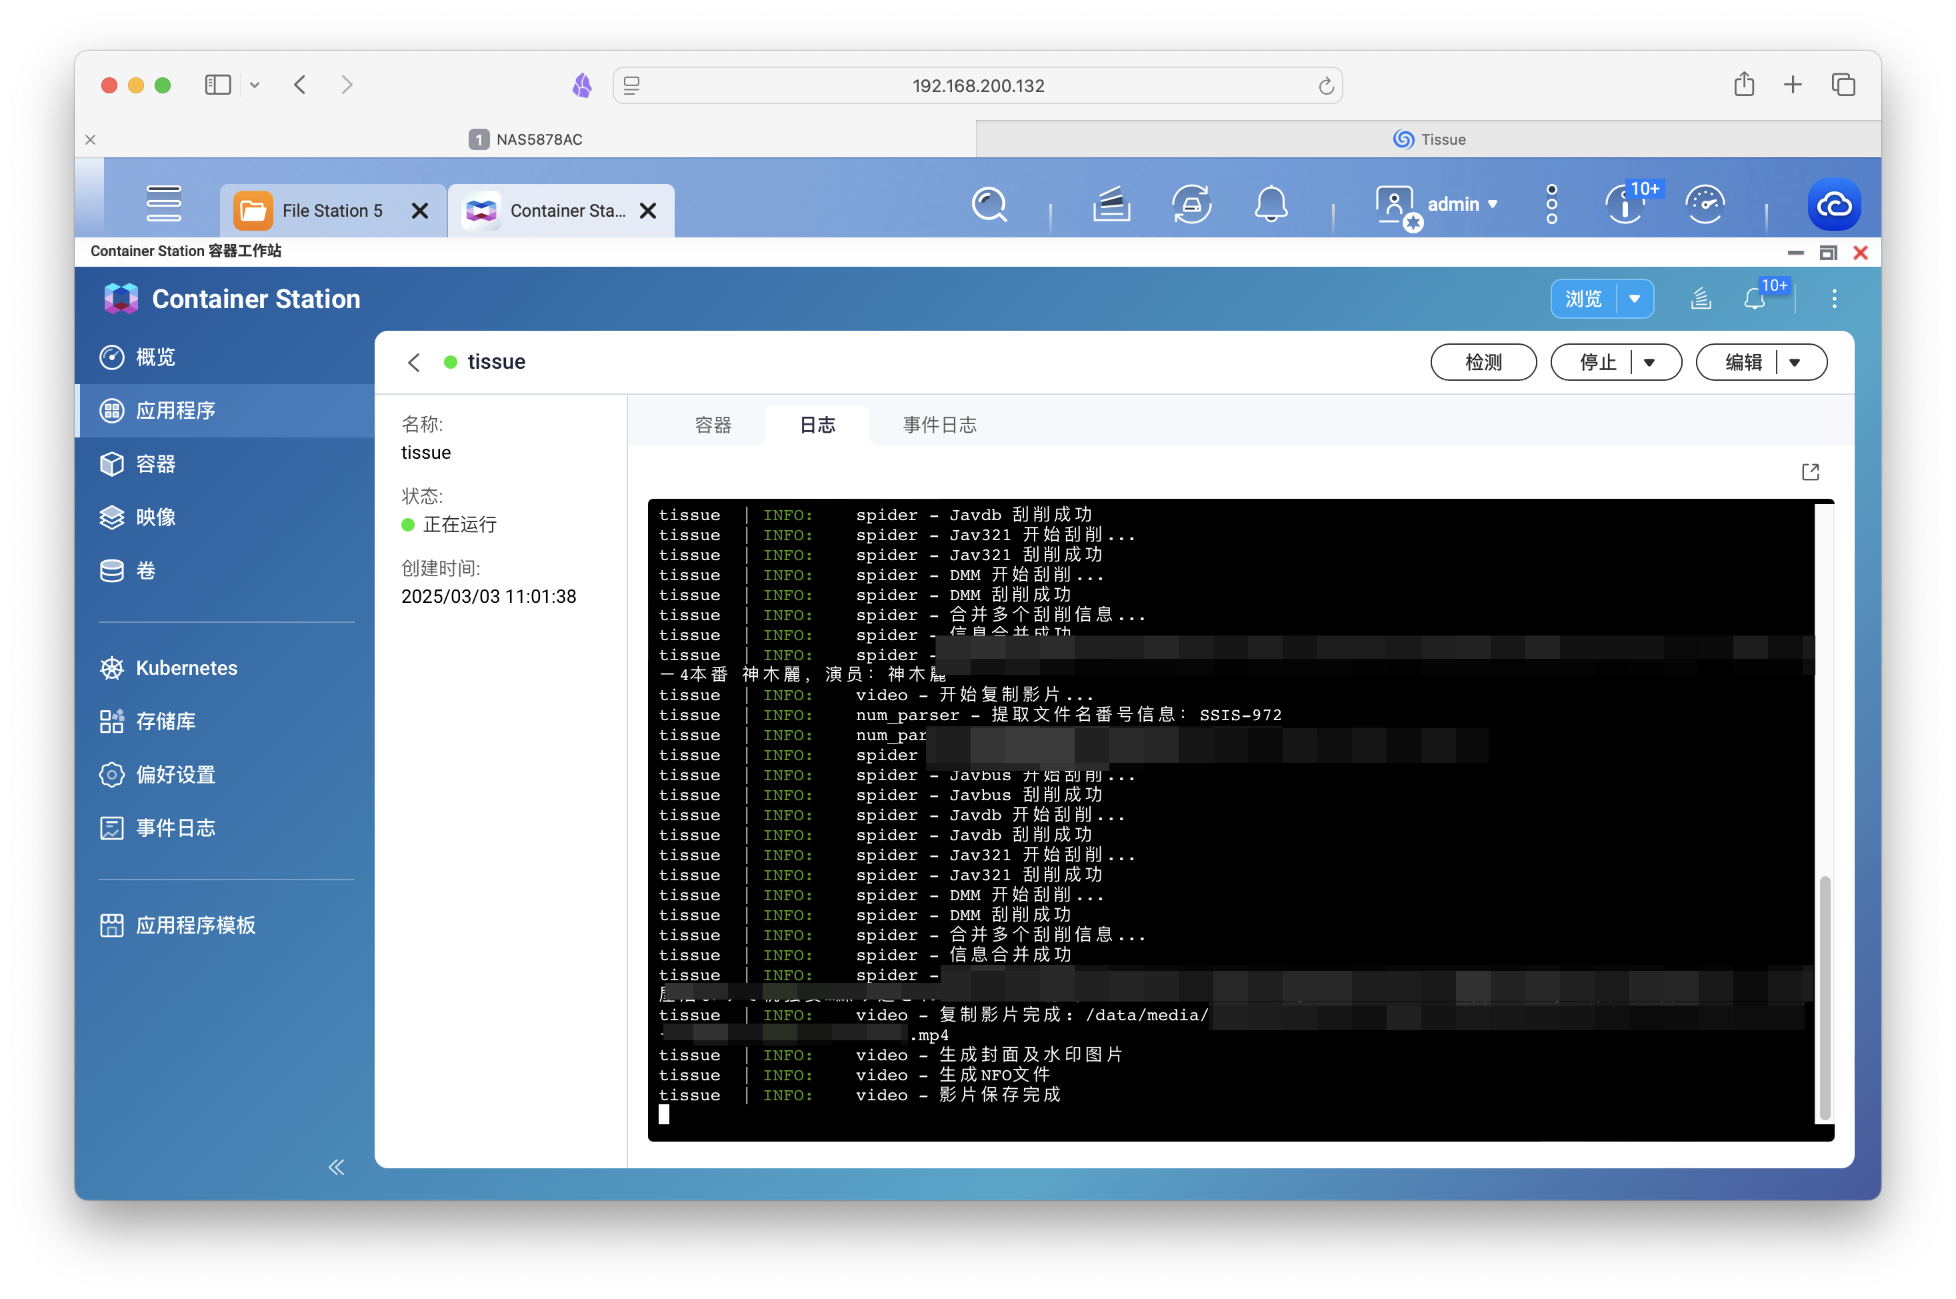Open a new Safari tab

(1792, 85)
